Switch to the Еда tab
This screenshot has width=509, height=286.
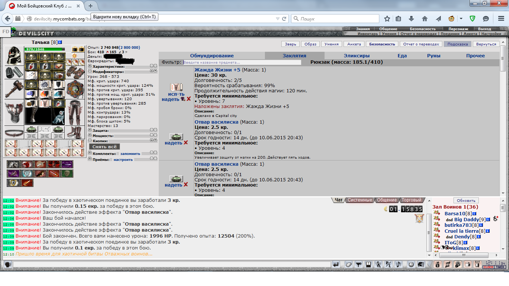pos(402,55)
